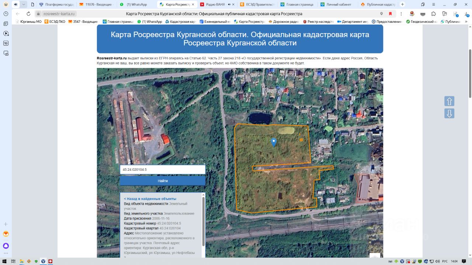Open the Alice assistant icon in sidebar

[6, 246]
